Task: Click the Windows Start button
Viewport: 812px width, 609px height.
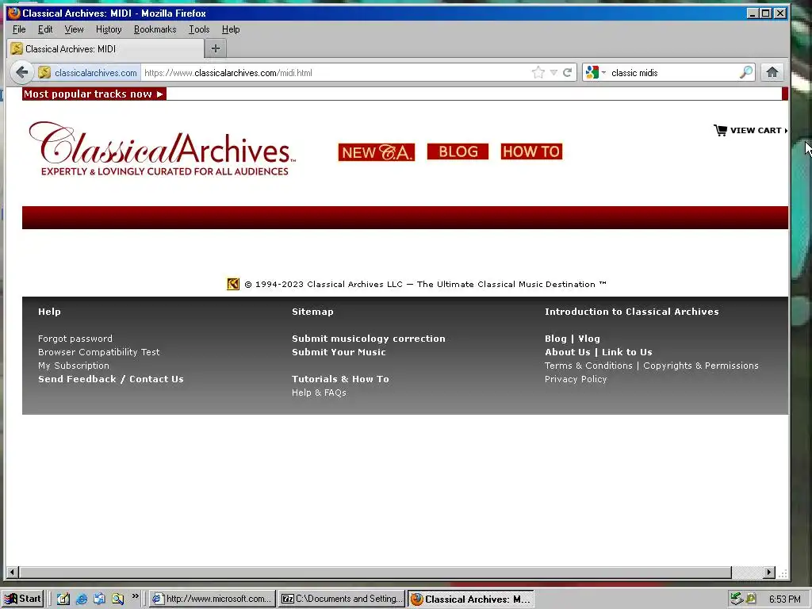Action: tap(22, 599)
